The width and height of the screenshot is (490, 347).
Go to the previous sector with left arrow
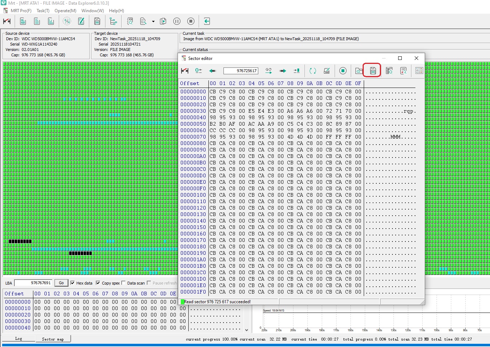pyautogui.click(x=212, y=71)
